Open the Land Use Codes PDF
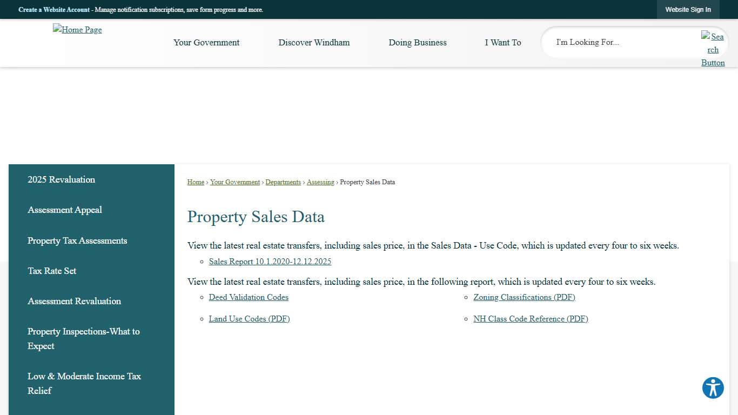 pos(249,319)
